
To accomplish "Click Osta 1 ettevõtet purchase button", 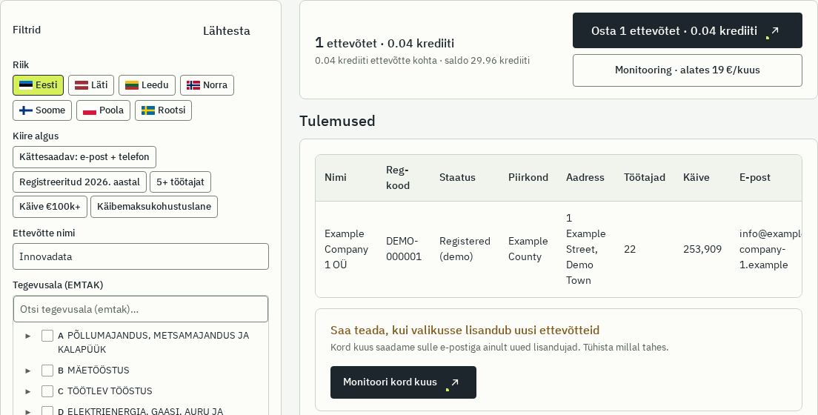I will tap(687, 31).
